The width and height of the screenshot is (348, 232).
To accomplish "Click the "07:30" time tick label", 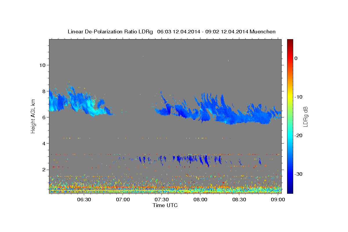I will point(162,200).
